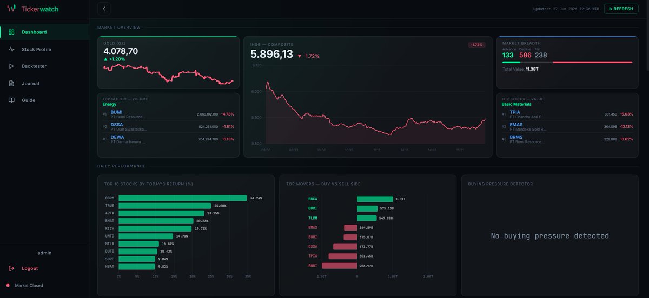Click the -1.72% badge in IHSG card corner
This screenshot has width=649, height=298.
coord(476,45)
